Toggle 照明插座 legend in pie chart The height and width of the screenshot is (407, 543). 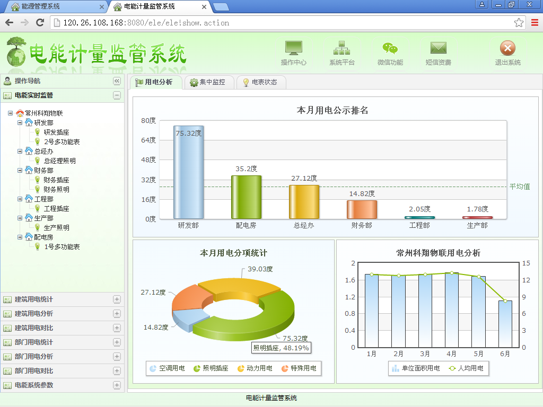[211, 368]
